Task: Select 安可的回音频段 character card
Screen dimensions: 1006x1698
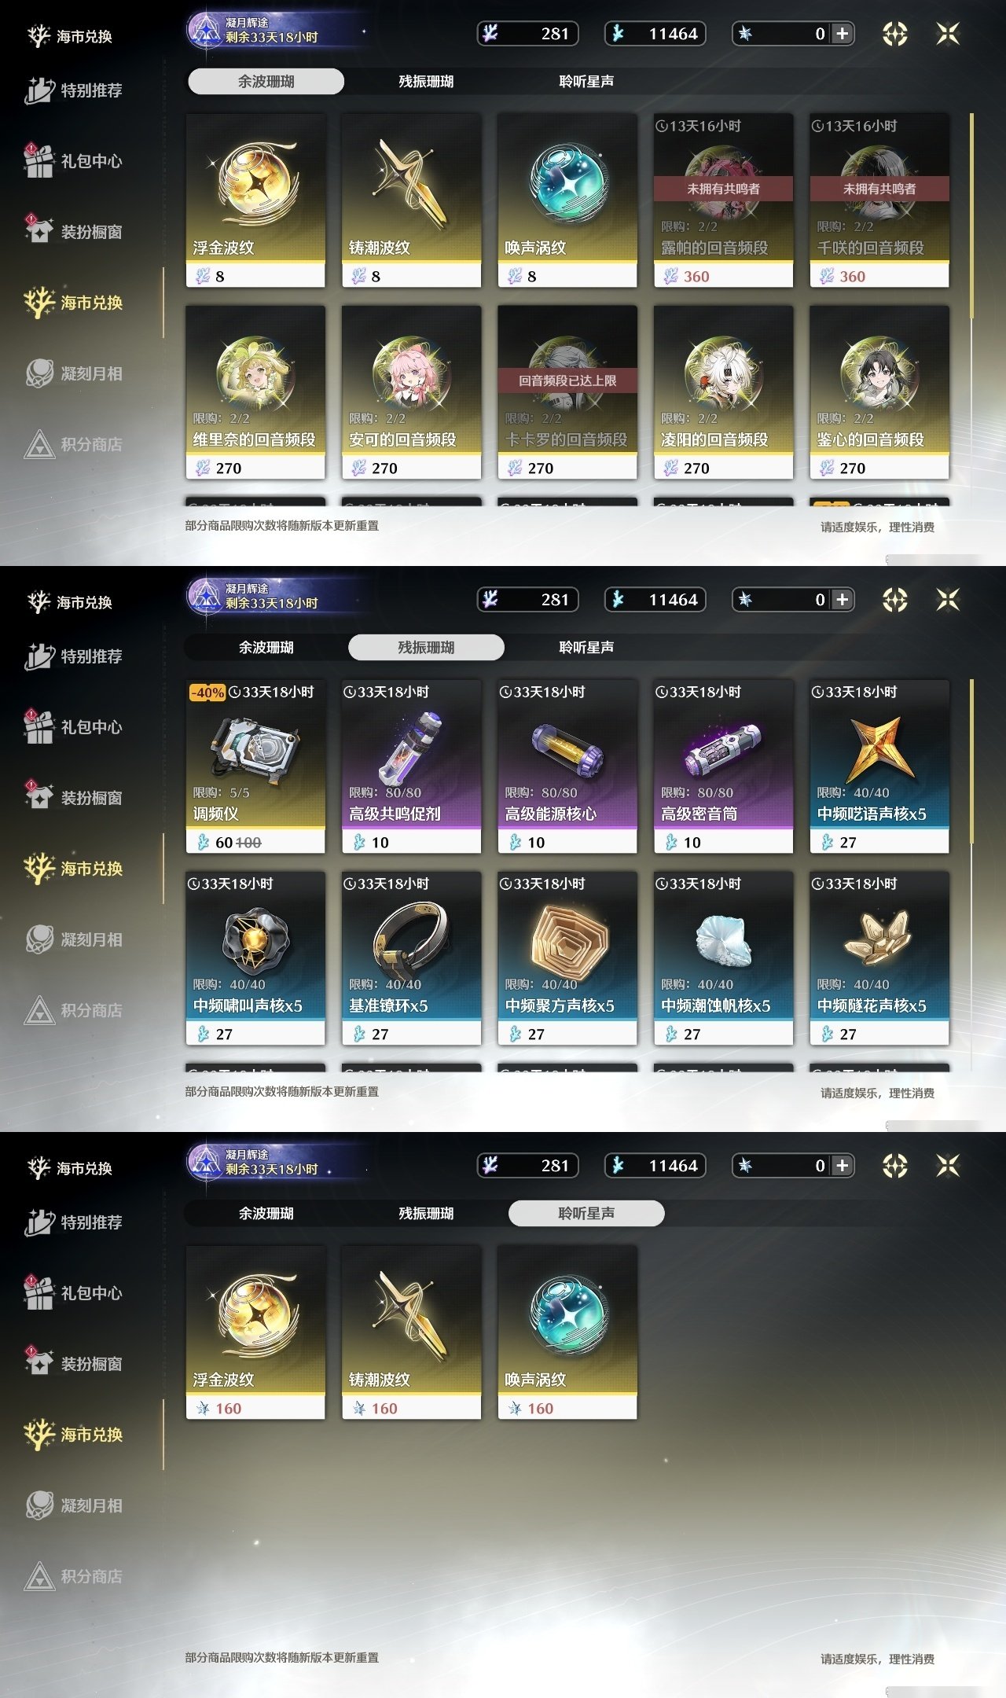Action: (411, 392)
